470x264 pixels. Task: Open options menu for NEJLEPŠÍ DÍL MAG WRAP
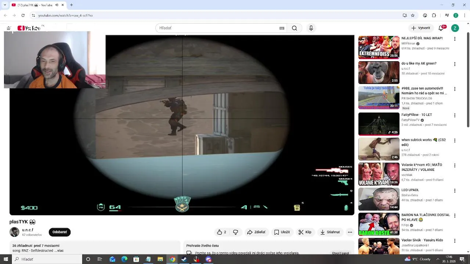[x=455, y=39]
